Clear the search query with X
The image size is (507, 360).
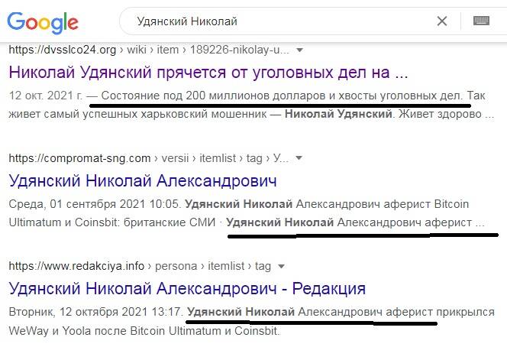tap(442, 21)
